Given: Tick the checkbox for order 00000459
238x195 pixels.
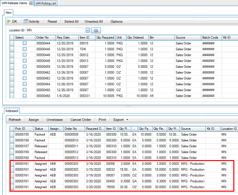Looking at the screenshot, I should tap(25, 67).
